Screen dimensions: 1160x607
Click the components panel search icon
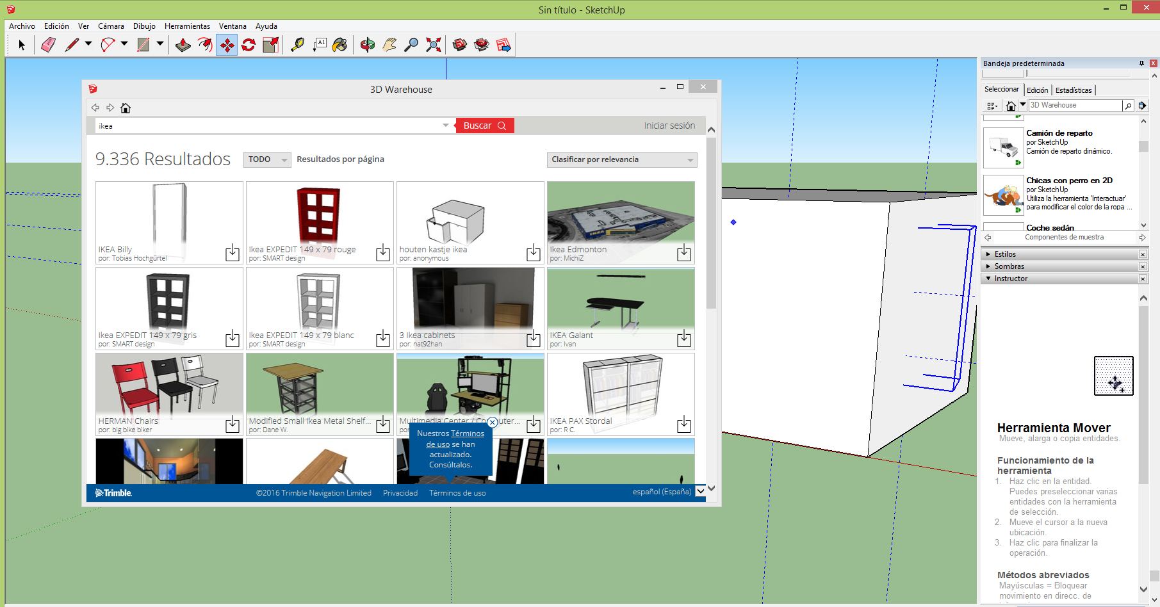(1128, 106)
